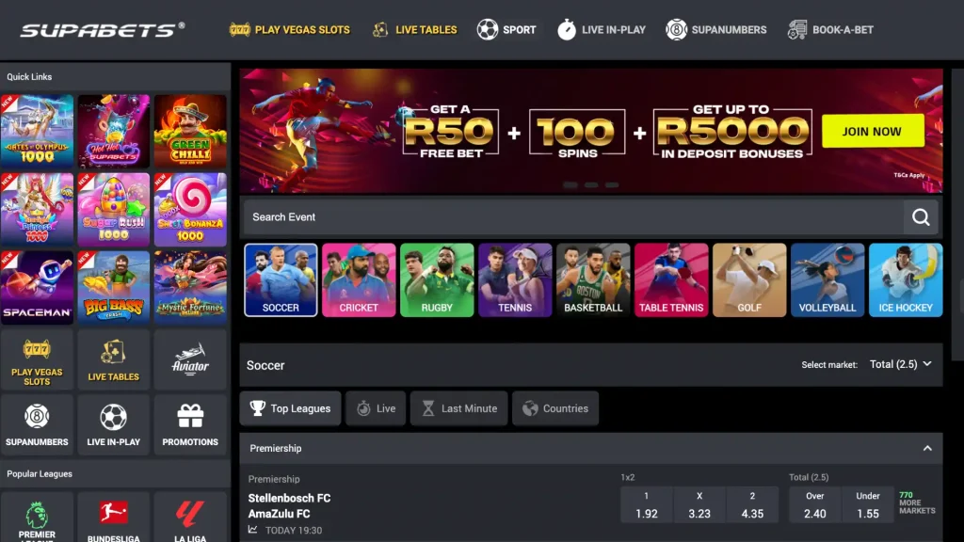Launch Starlight Princess 1000 game
964x542 pixels.
click(37, 209)
